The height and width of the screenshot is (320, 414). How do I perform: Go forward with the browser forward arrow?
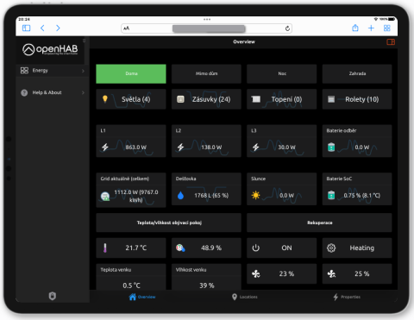pos(58,28)
